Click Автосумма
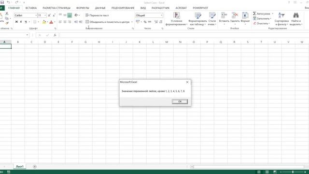Viewport: 309px width, 174px height. (262, 14)
